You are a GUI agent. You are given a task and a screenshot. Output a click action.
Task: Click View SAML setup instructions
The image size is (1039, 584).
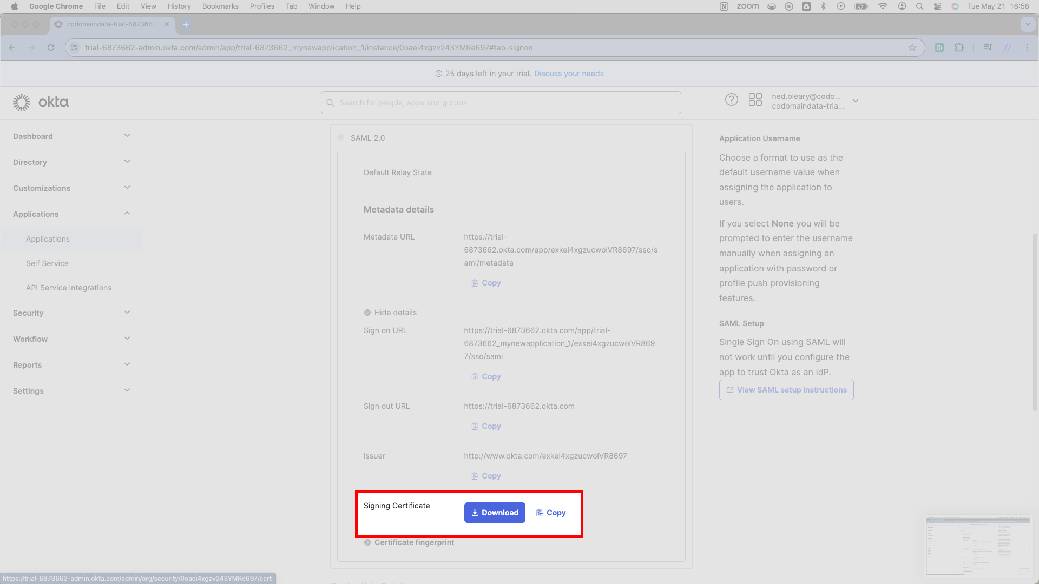pos(786,390)
